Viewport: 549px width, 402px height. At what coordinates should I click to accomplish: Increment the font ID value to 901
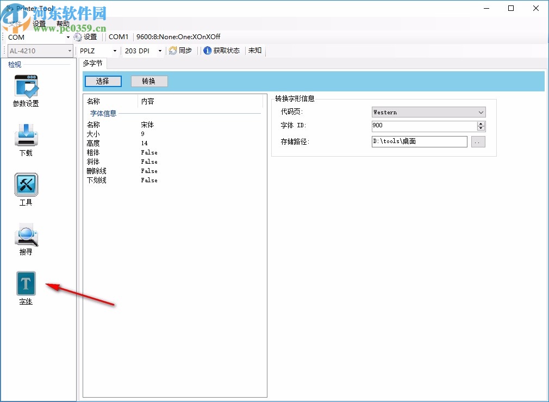point(482,123)
